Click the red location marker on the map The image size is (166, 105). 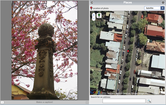coord(128,51)
